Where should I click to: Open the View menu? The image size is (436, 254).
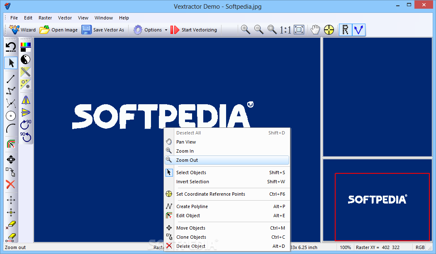coord(83,18)
